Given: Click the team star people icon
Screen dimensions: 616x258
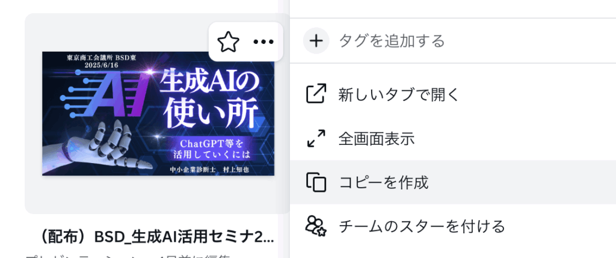Looking at the screenshot, I should pos(316,226).
